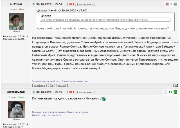Open mrPitkin's avatar image

point(17,22)
